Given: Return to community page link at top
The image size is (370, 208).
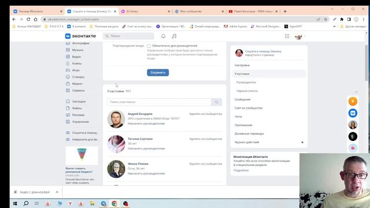Looking at the screenshot, I should tap(260, 55).
